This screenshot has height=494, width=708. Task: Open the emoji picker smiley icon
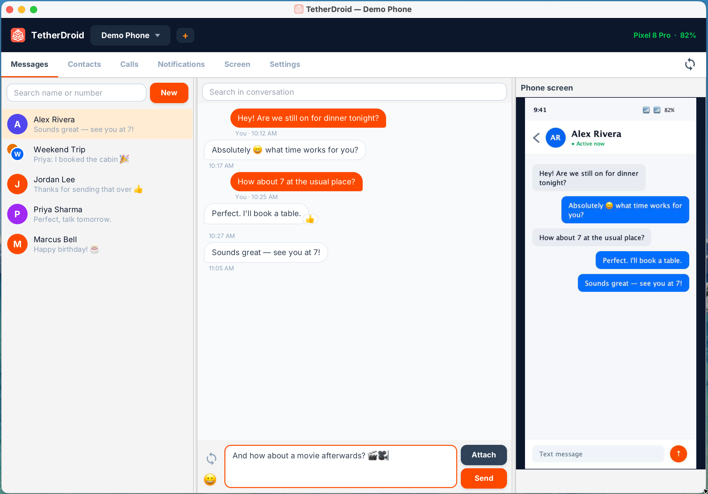[210, 479]
